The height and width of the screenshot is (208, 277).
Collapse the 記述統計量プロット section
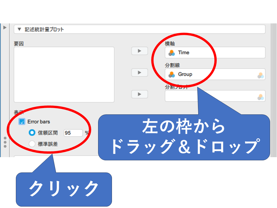19,29
